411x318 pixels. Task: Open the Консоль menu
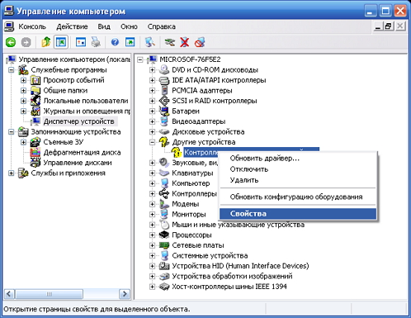point(32,26)
